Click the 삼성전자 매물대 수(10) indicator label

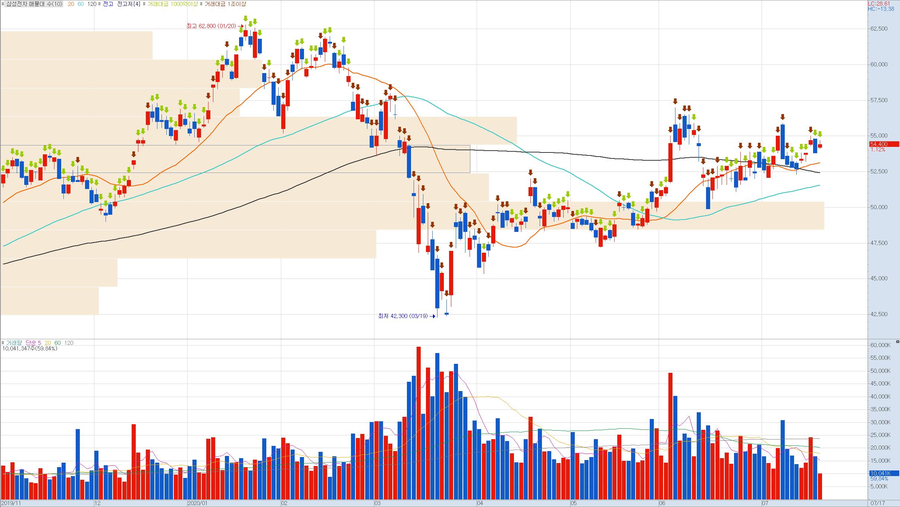(x=34, y=4)
